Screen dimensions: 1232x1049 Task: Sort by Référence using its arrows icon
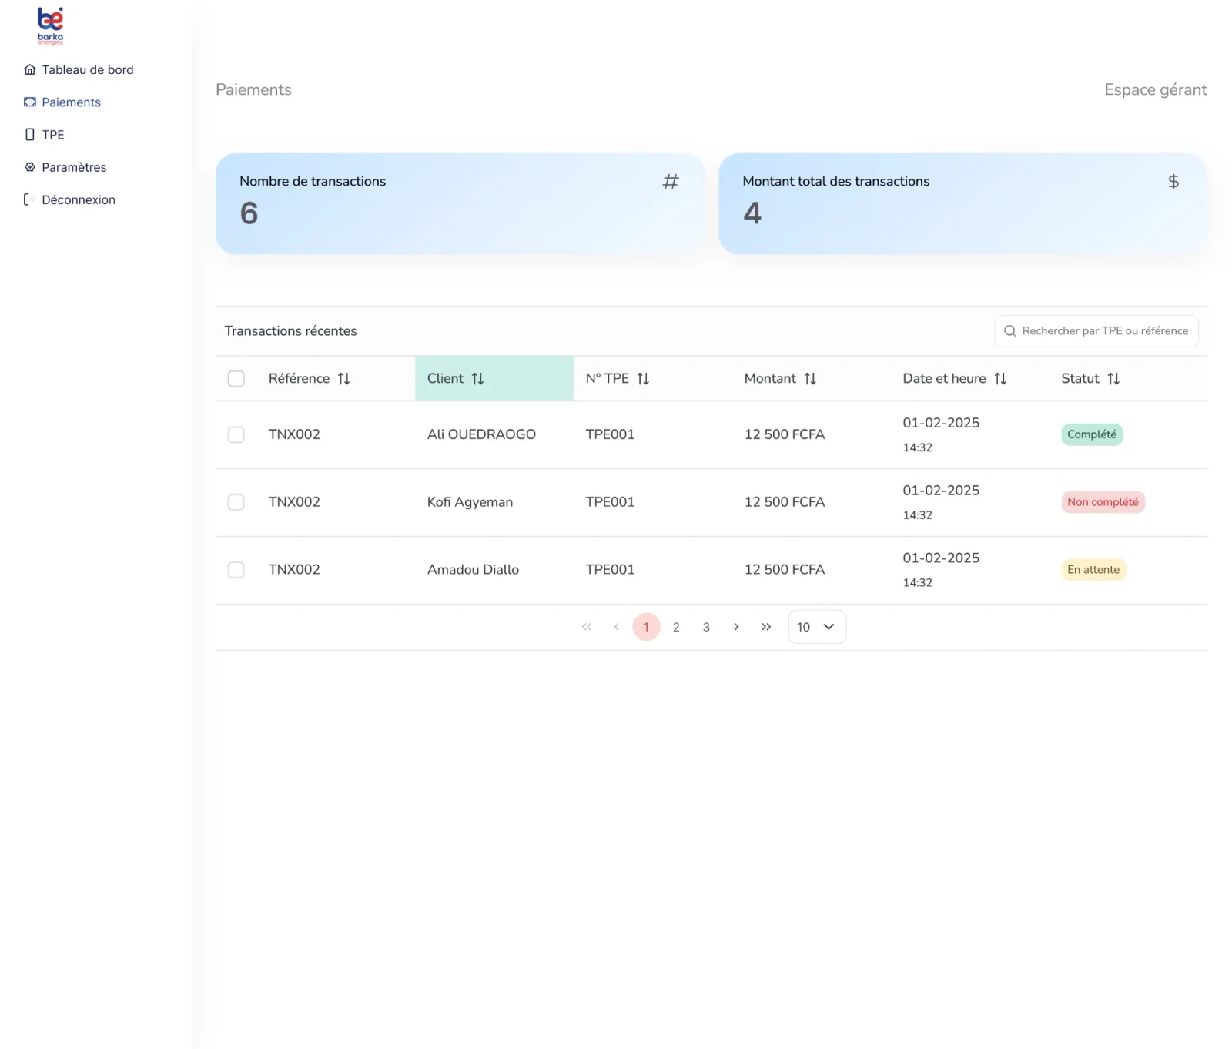[344, 379]
